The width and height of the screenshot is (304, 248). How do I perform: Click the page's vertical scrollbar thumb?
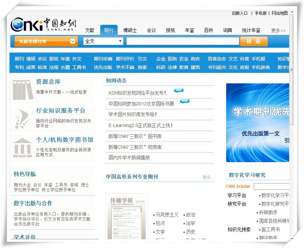point(291,70)
